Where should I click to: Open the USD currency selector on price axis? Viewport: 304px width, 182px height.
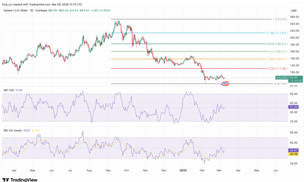[293, 11]
